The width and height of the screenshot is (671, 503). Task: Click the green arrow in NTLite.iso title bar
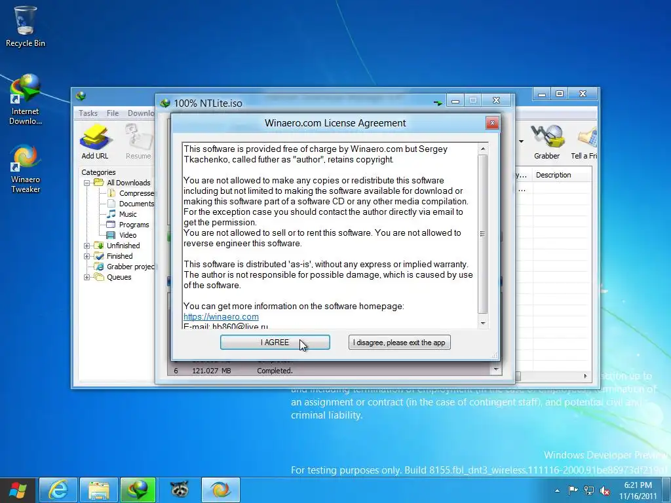438,103
